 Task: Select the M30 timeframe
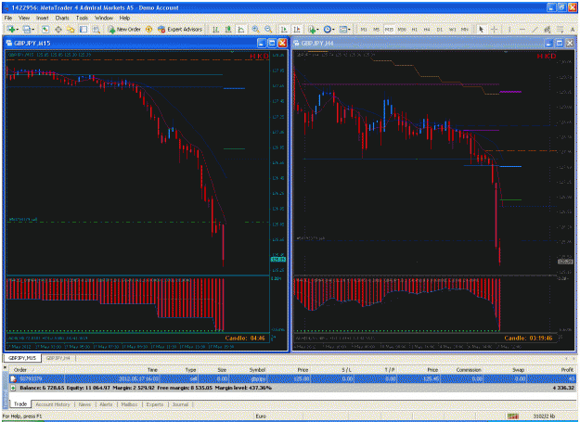(x=402, y=29)
